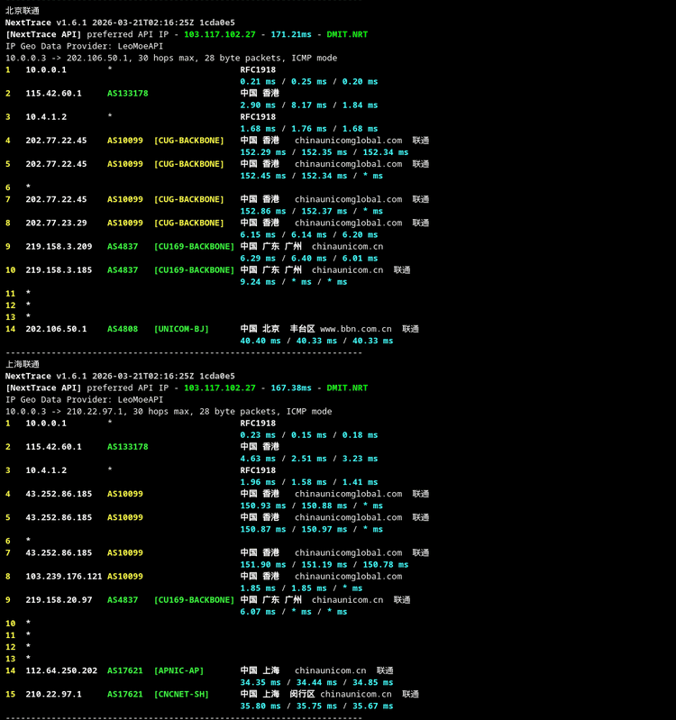
Task: Select the 闵行区 district label
Action: point(302,694)
